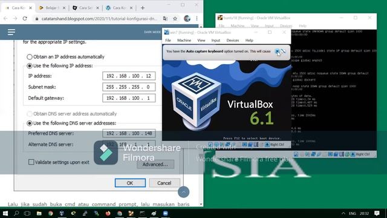
Task: Click the translate page icon in Chrome
Action: tap(165, 19)
